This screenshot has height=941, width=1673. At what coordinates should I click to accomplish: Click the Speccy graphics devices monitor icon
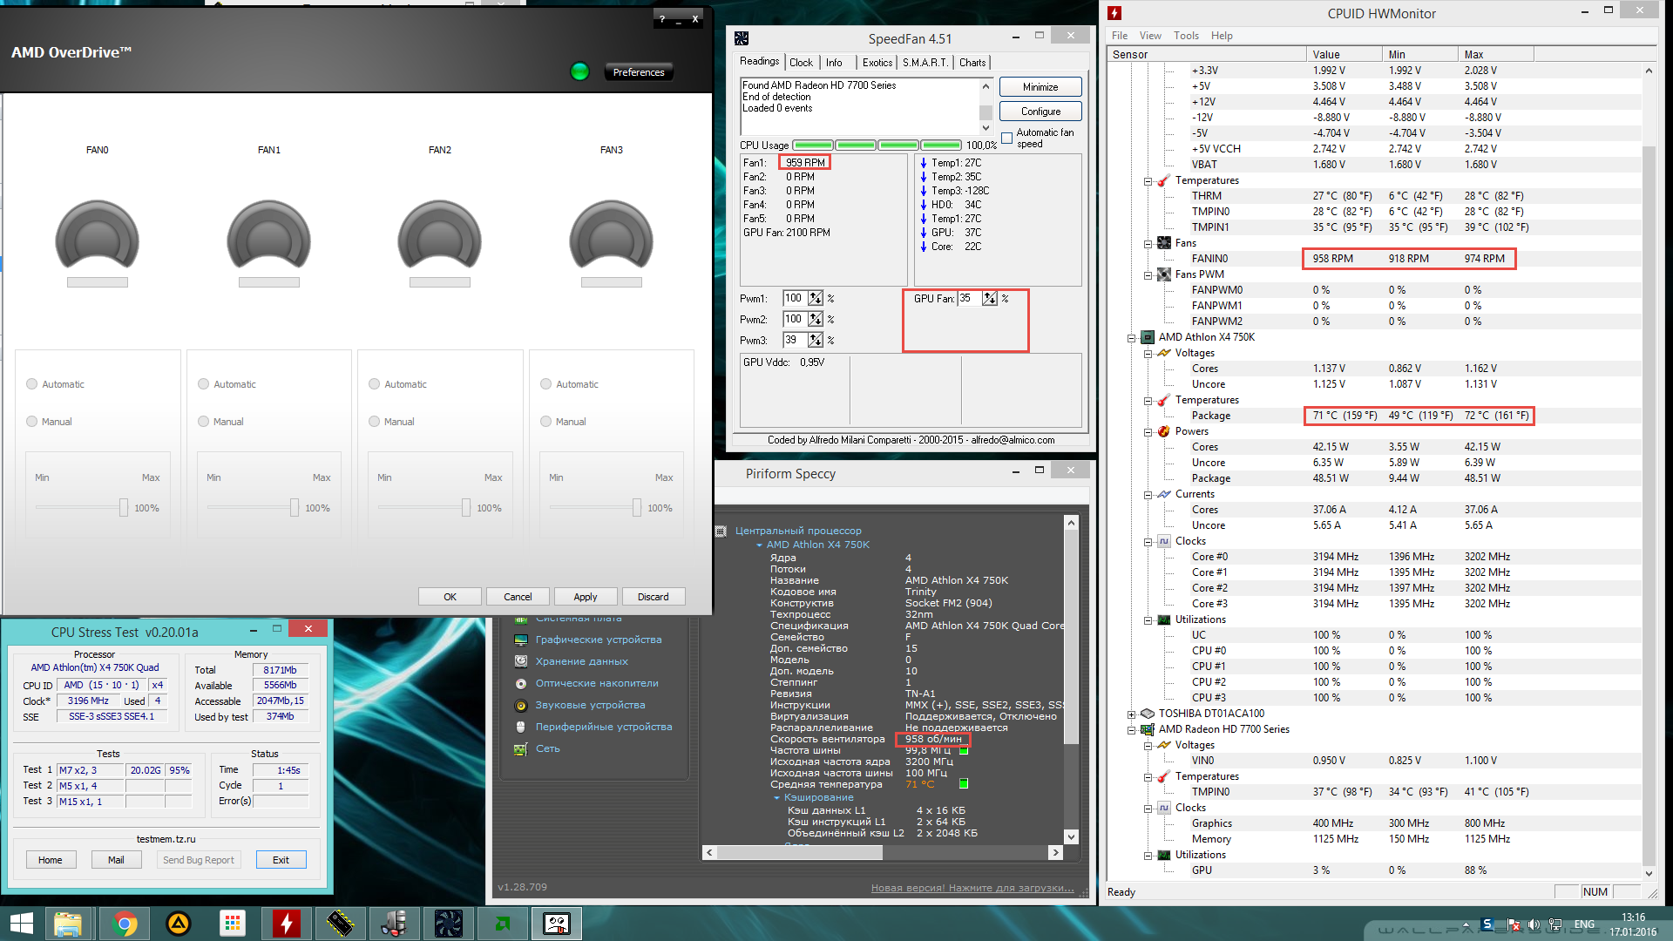(521, 640)
